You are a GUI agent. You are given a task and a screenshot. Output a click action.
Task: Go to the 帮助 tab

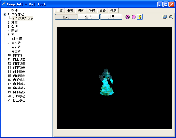[x=113, y=10]
